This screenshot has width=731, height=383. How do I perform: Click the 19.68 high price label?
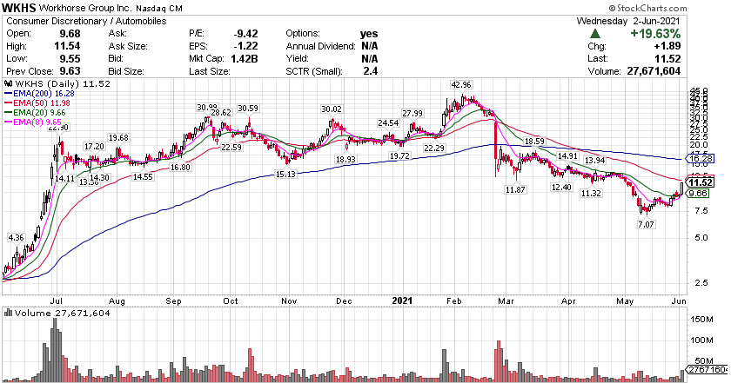118,138
